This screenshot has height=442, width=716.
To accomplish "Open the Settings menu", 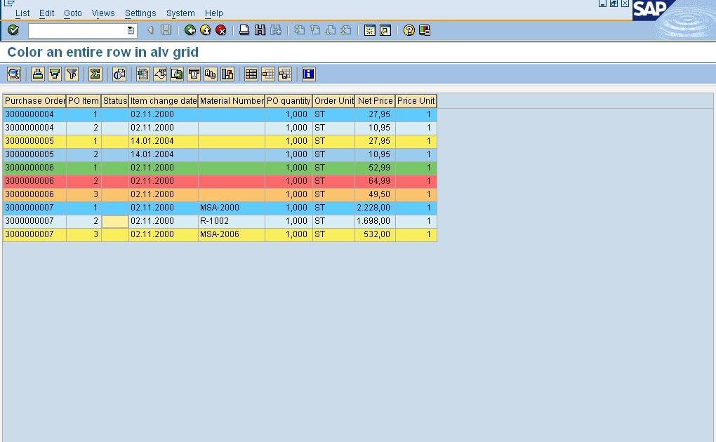I will 140,13.
